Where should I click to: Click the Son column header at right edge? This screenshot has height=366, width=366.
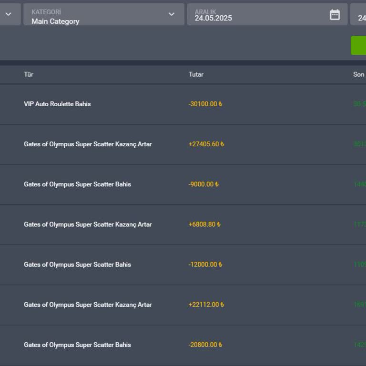[359, 74]
